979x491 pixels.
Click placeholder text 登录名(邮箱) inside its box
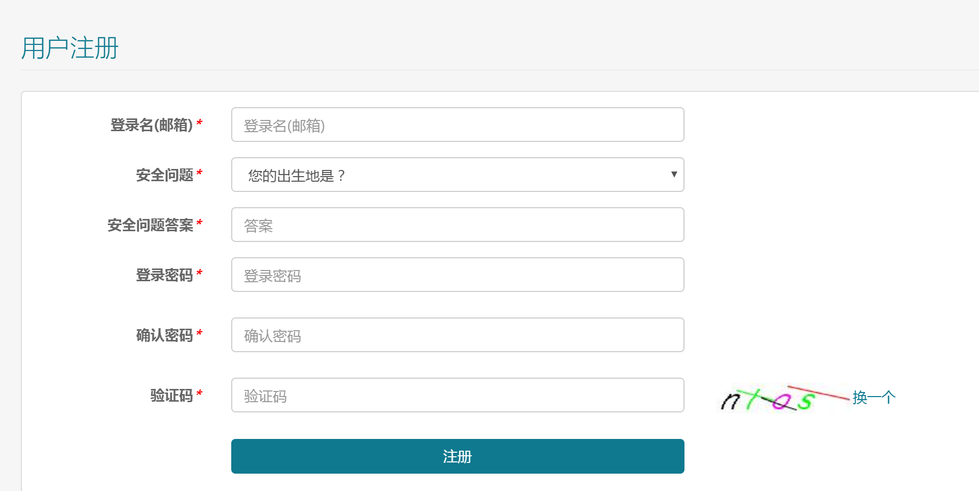(285, 126)
